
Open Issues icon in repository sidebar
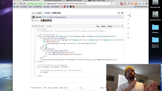128,20
